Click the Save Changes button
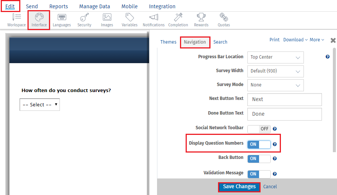Screen dimensions: 337x195 [239, 187]
